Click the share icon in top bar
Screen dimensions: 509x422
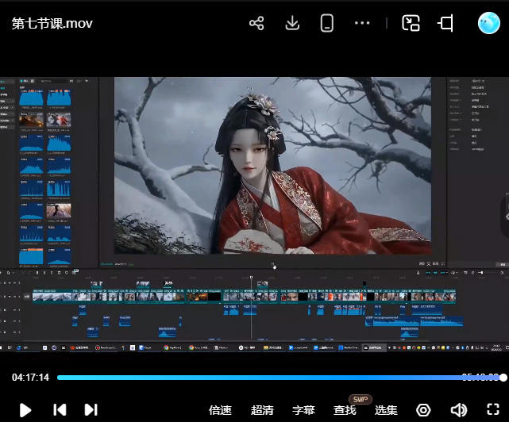click(256, 23)
